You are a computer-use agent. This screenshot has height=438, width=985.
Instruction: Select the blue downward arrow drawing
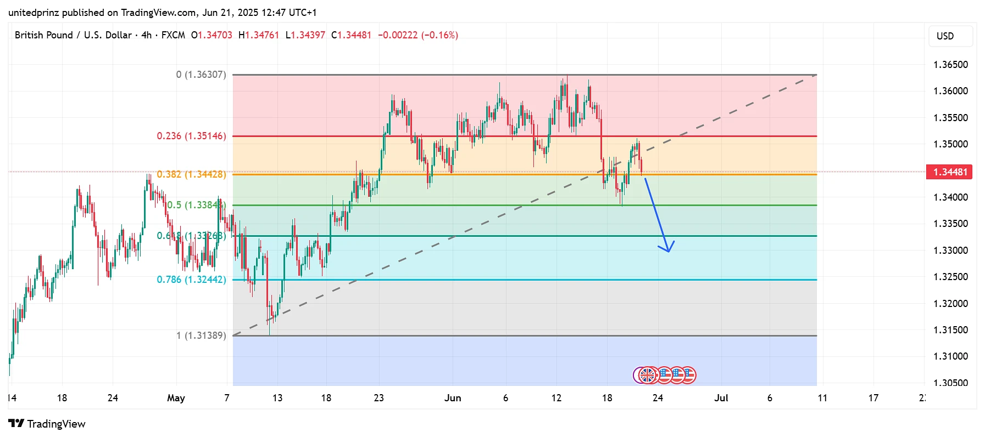click(658, 214)
